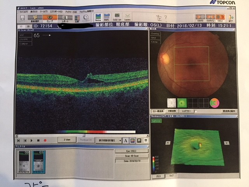Click the white projection image thumbnail
This screenshot has width=249, height=187.
pos(172,103)
